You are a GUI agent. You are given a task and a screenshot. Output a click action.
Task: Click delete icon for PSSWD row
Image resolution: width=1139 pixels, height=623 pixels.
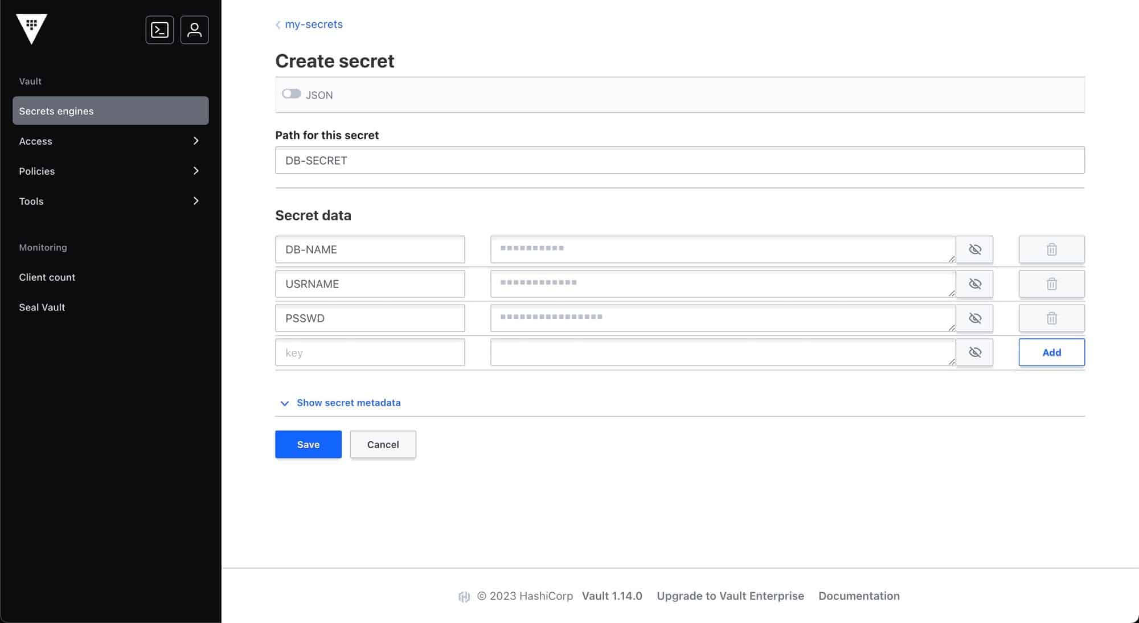coord(1051,318)
